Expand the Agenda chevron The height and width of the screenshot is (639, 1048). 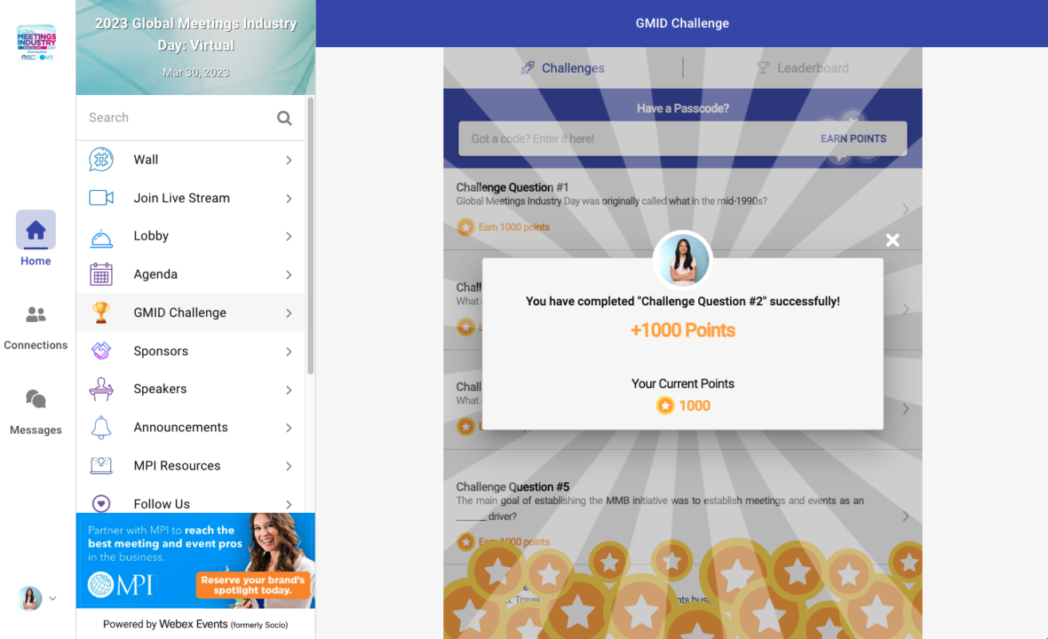(x=289, y=275)
